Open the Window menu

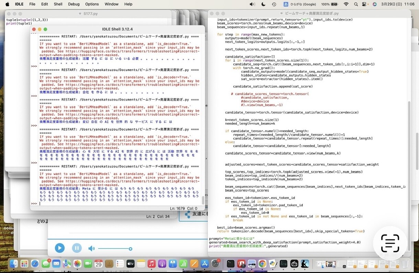(111, 4)
